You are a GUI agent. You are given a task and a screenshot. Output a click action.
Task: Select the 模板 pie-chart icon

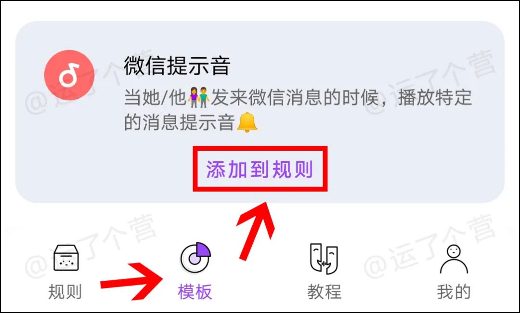click(195, 258)
